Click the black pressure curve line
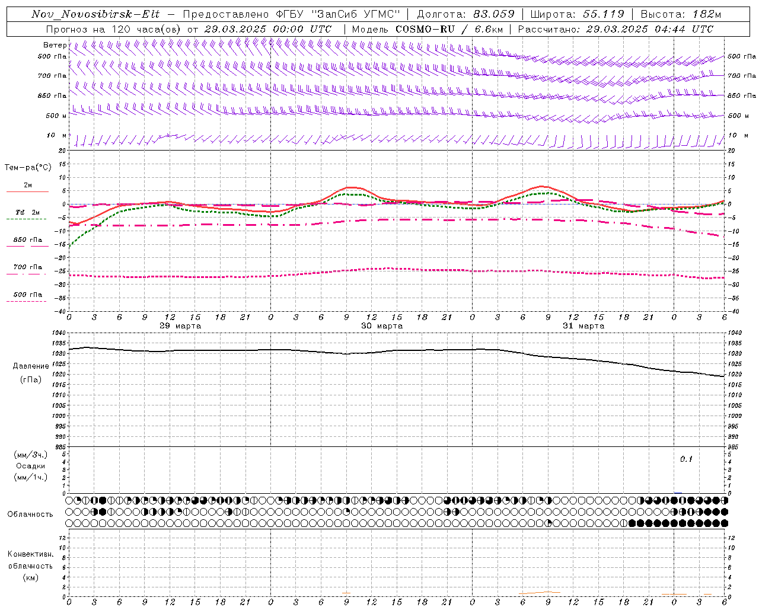Screen dimensions: 759x607 point(397,350)
